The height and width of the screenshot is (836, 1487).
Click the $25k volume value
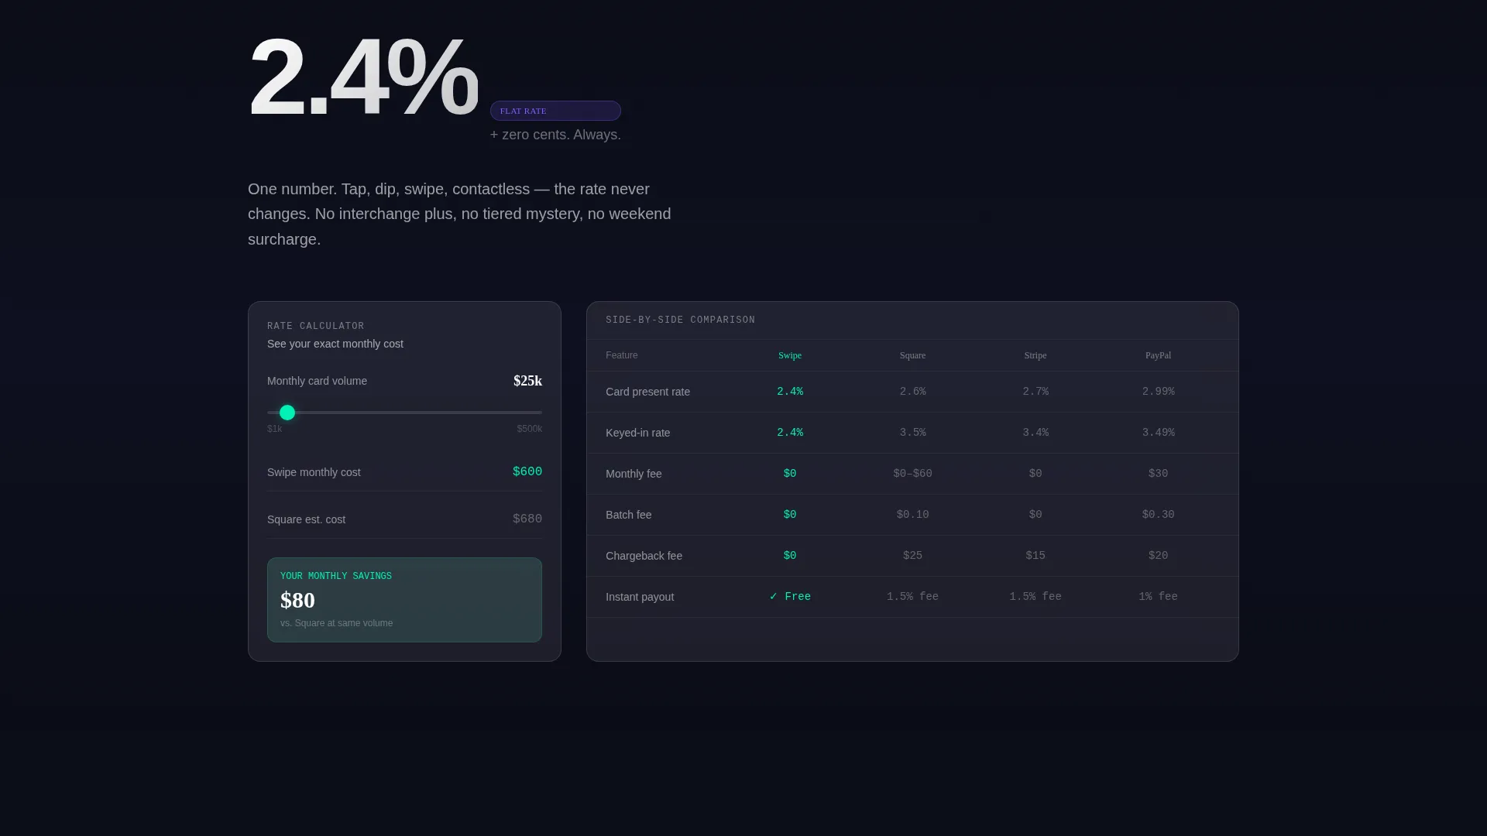coord(527,381)
